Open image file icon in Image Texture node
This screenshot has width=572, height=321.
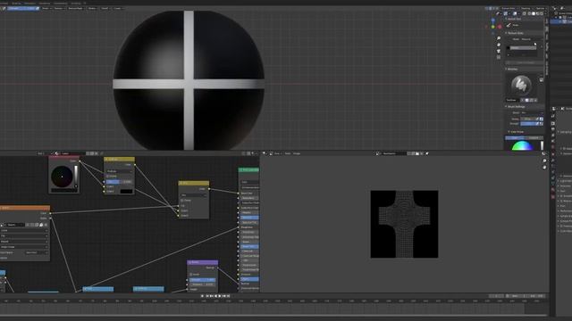click(41, 225)
